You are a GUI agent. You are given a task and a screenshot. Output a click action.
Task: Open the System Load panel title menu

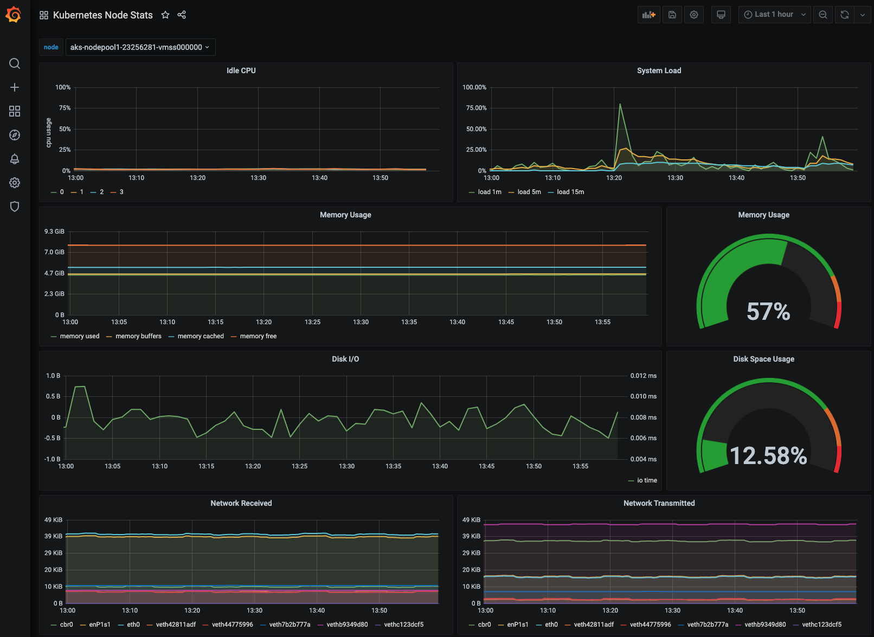point(659,70)
